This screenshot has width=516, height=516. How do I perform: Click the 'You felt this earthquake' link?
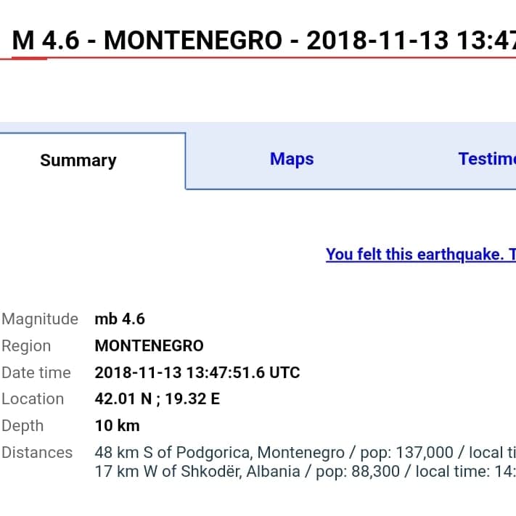pos(420,255)
